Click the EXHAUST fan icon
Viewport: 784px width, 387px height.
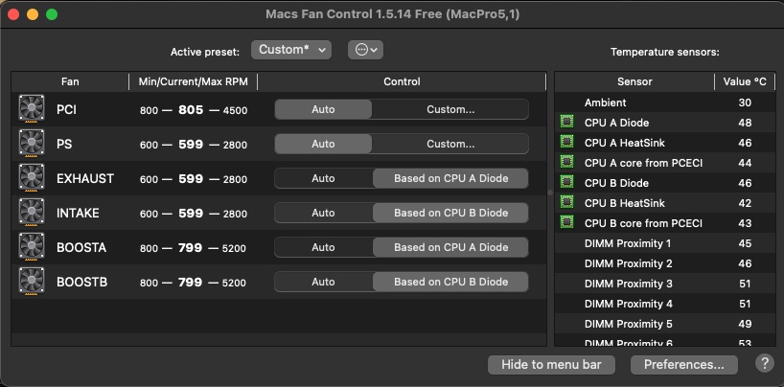pyautogui.click(x=32, y=177)
